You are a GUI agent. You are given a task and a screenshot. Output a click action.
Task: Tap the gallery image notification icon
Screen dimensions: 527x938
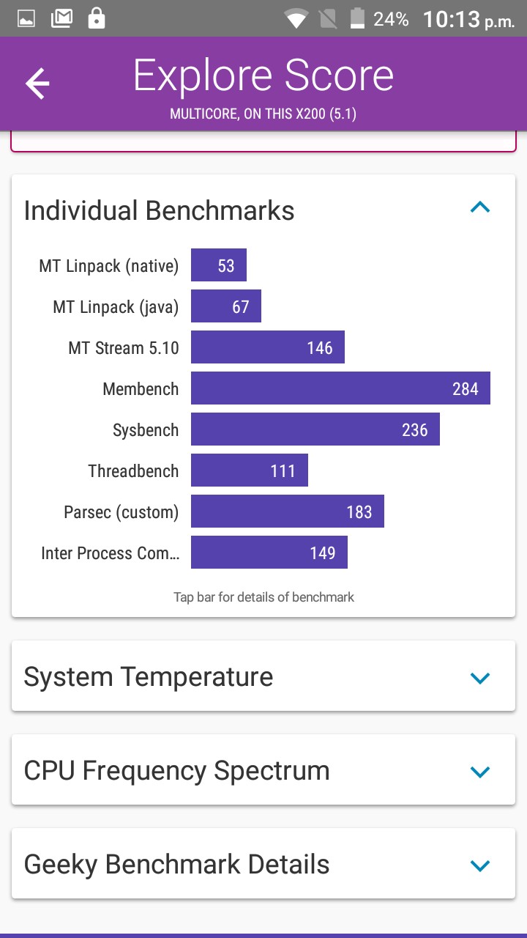(26, 19)
